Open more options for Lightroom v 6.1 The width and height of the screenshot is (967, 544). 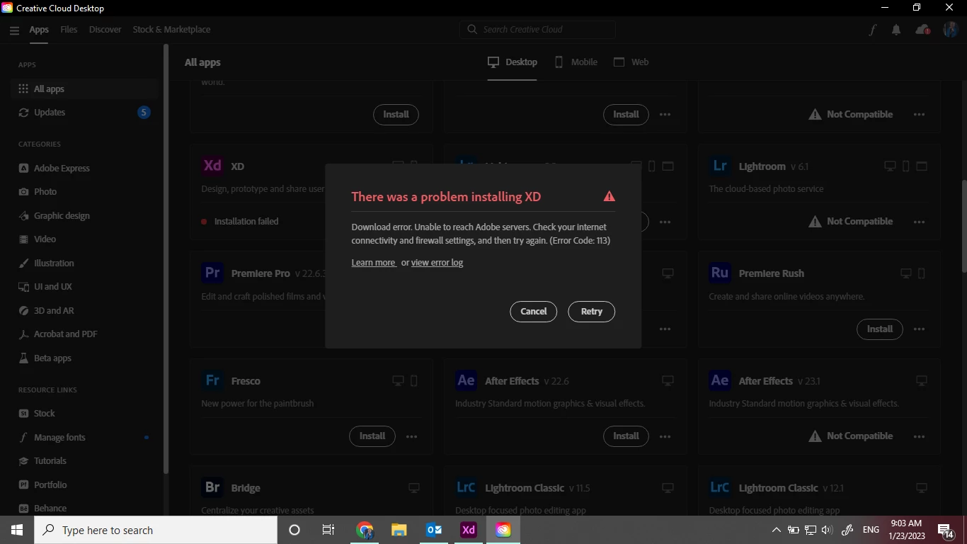pos(919,222)
